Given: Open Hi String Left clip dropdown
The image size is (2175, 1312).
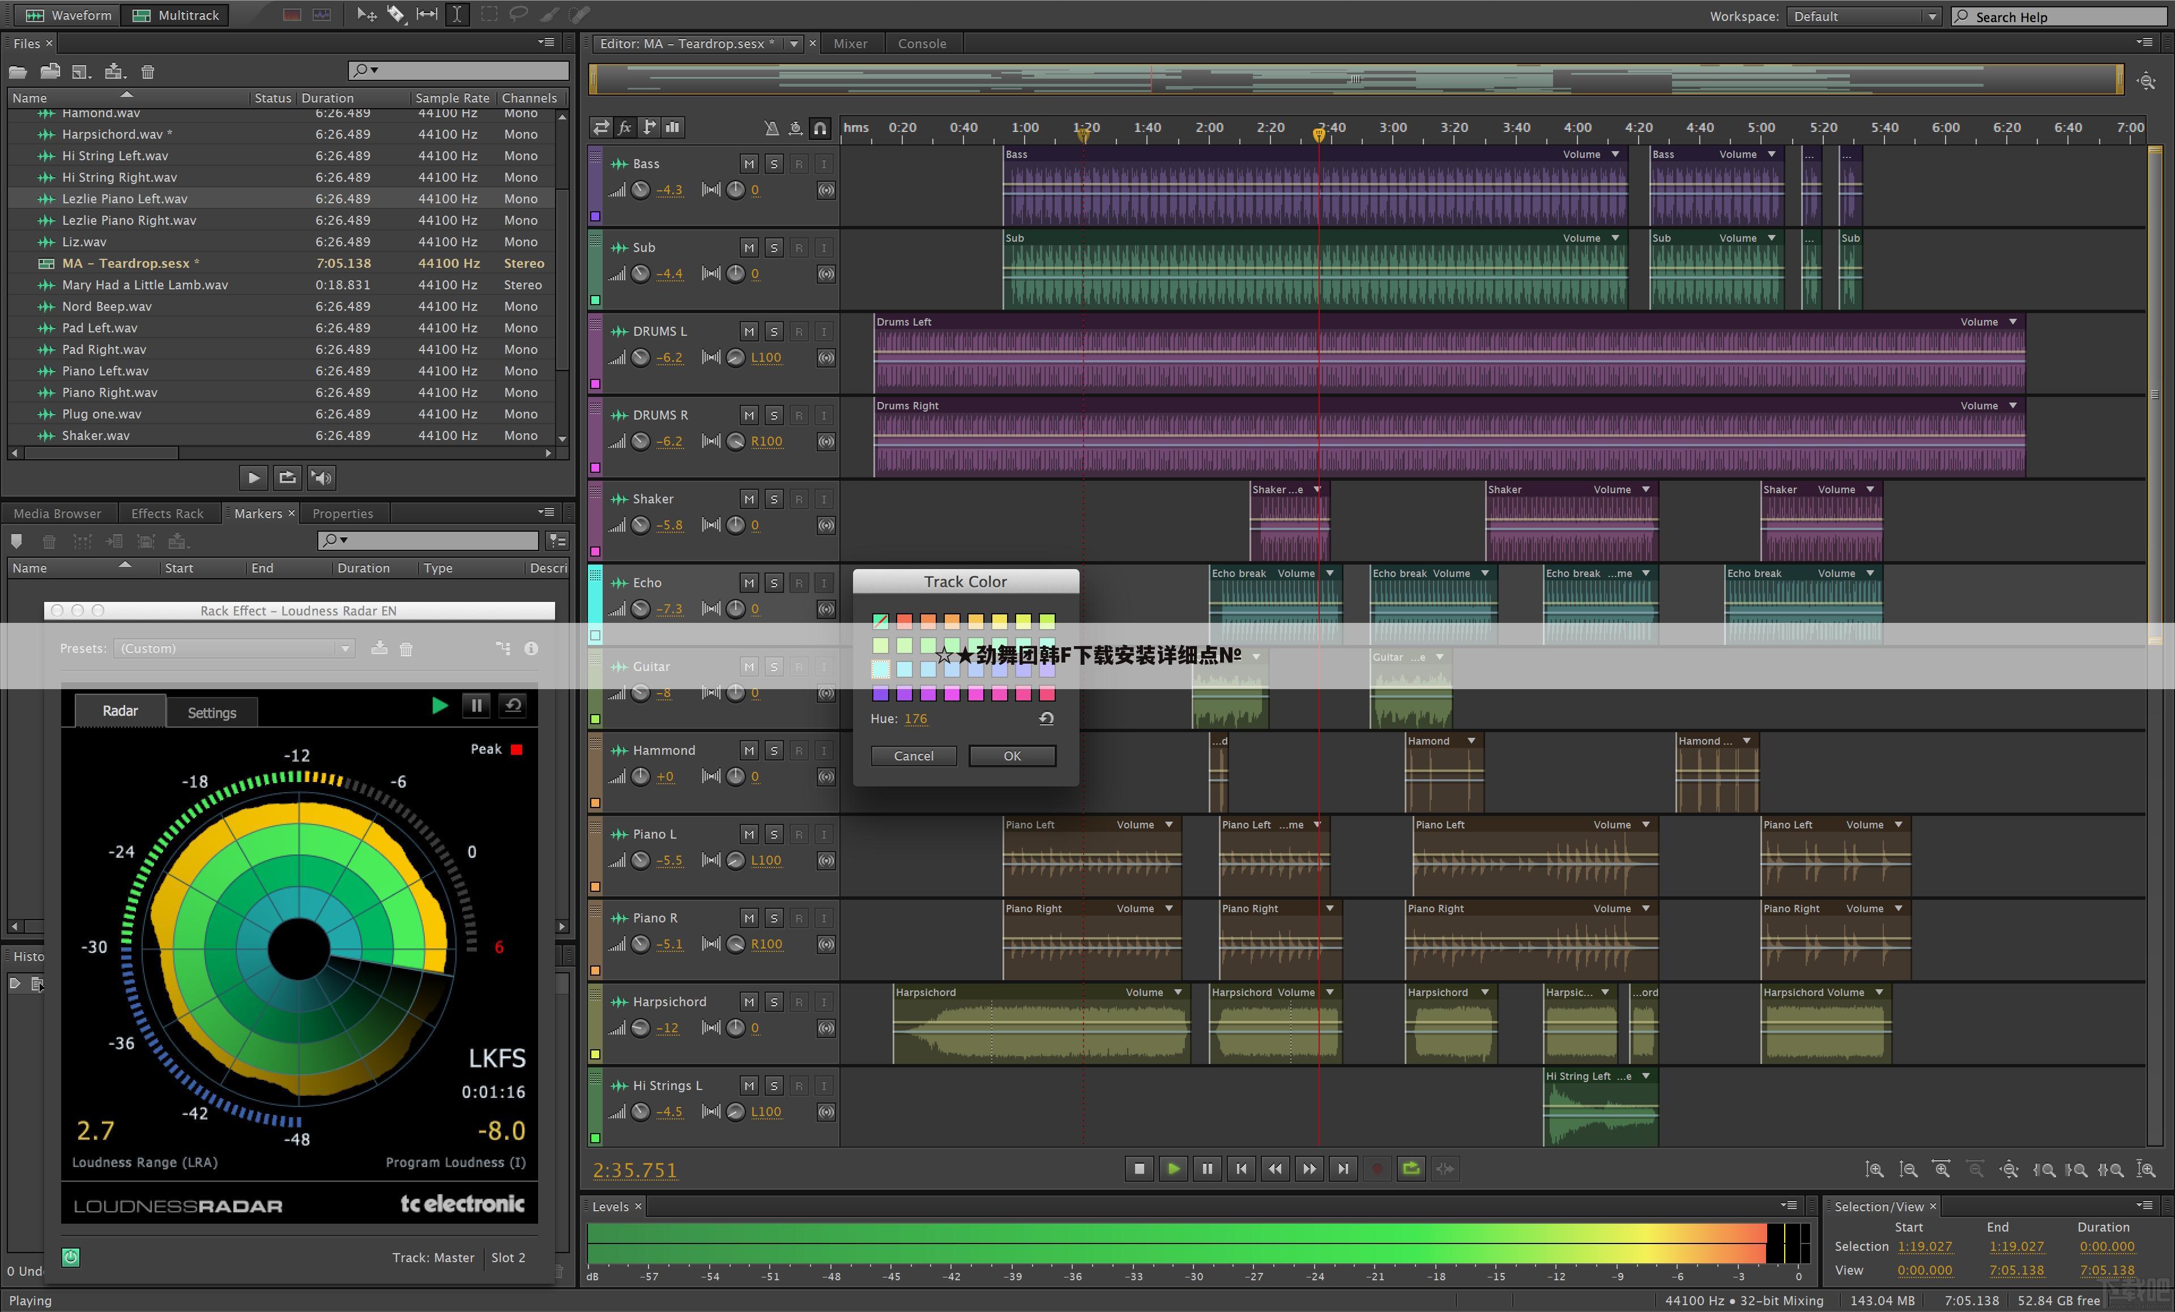Looking at the screenshot, I should [x=1645, y=1076].
